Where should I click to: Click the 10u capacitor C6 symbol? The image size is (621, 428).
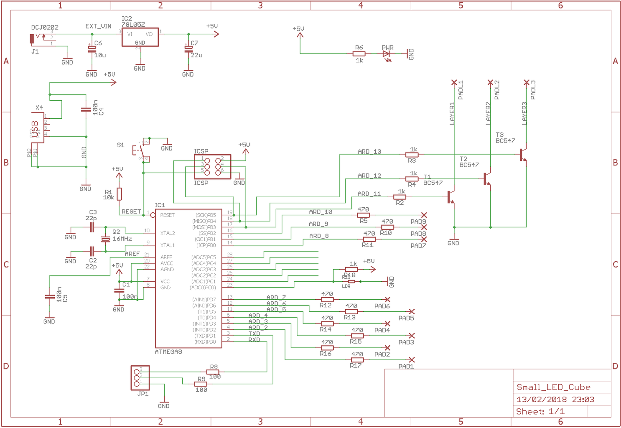tap(92, 49)
